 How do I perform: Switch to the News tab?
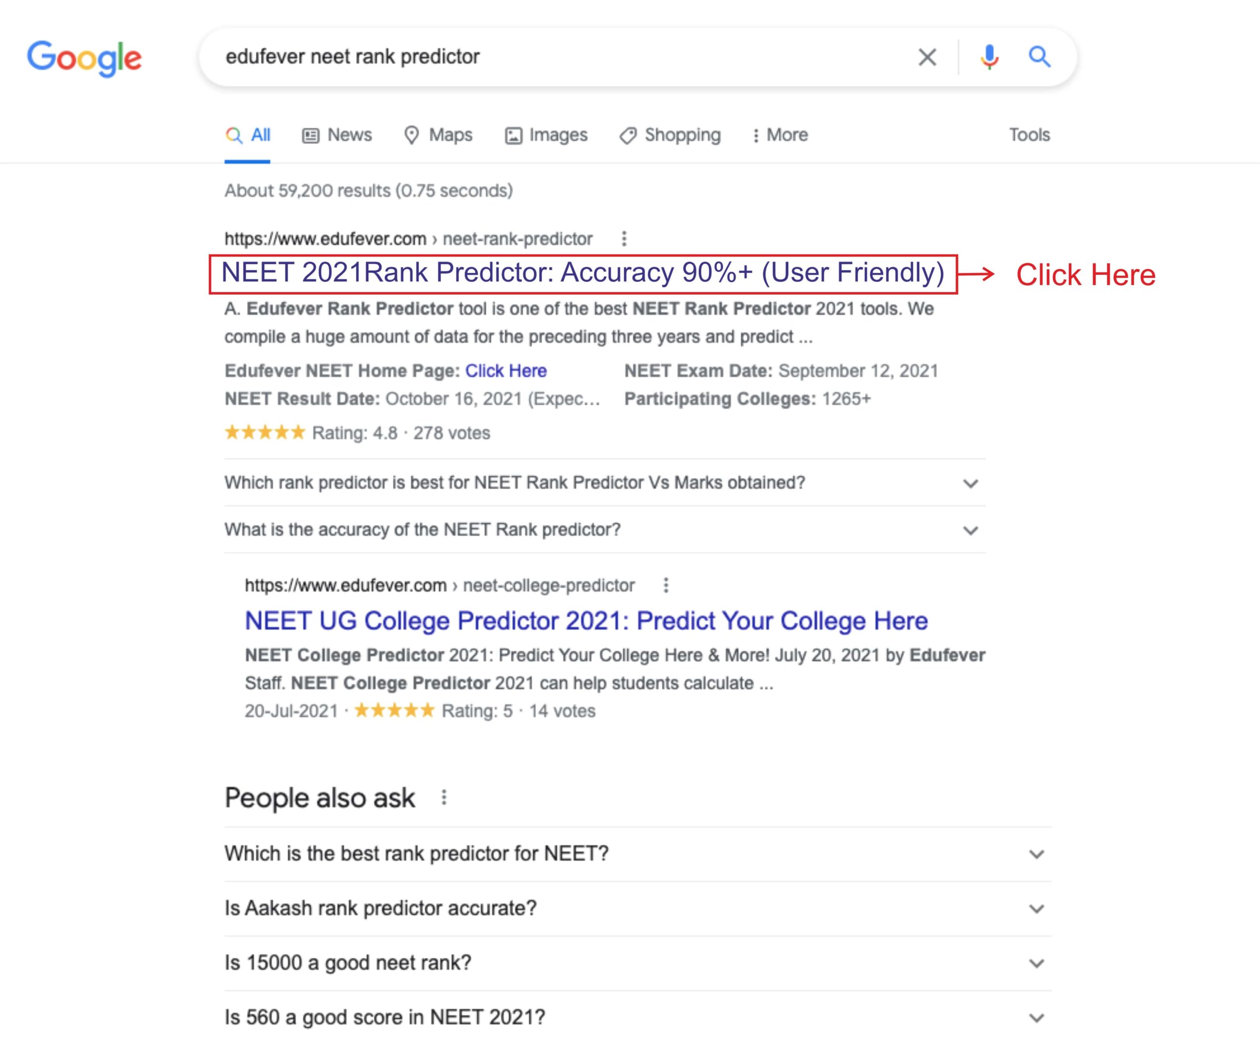tap(337, 135)
